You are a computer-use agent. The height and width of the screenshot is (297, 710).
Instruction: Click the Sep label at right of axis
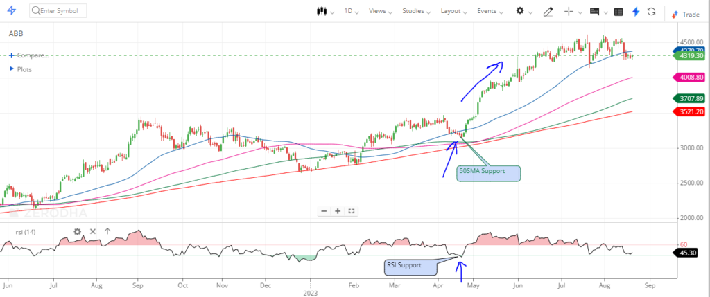tap(650, 286)
